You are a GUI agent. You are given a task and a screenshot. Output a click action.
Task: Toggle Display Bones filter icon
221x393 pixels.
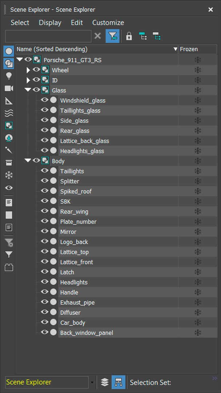pos(9,150)
